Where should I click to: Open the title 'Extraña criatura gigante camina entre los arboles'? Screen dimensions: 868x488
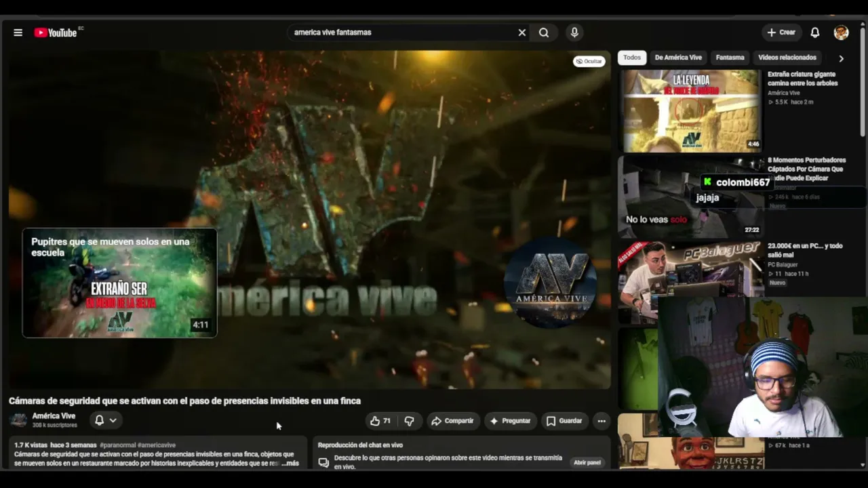tap(803, 79)
